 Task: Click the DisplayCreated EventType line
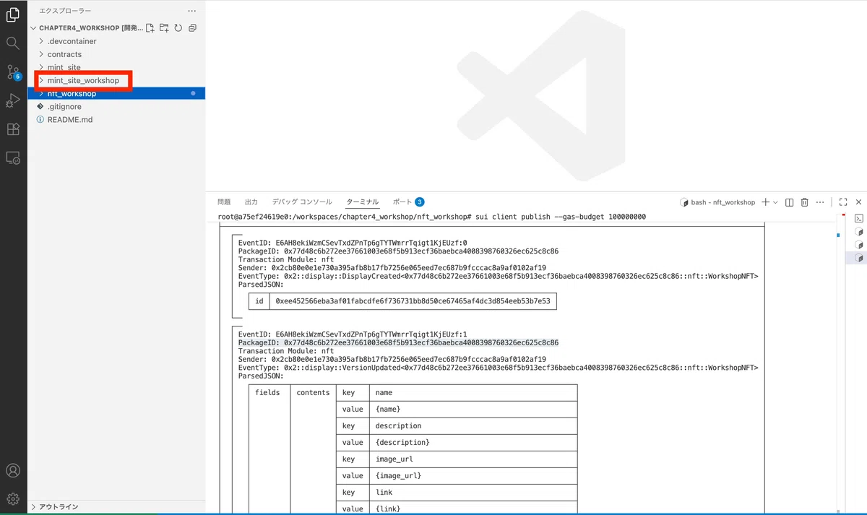click(x=498, y=276)
